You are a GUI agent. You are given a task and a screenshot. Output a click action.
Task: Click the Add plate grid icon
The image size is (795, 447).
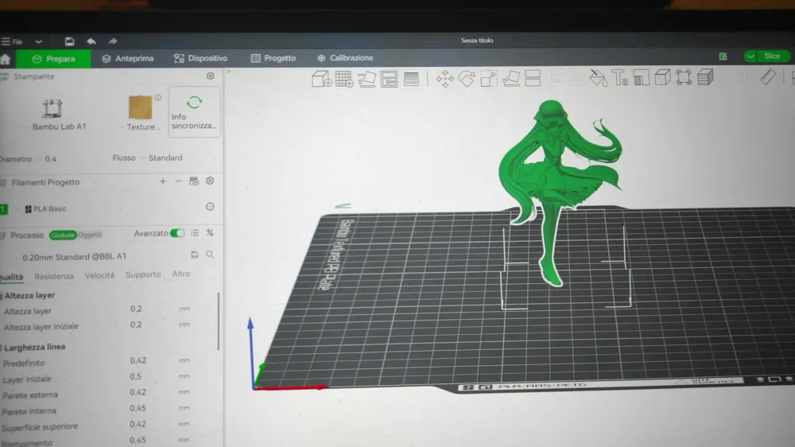pos(344,80)
